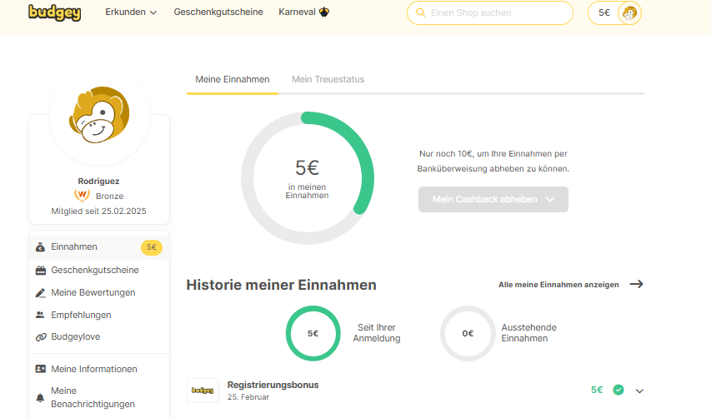The image size is (711, 418).
Task: Click the monkey avatar in top-right corner
Action: 629,13
